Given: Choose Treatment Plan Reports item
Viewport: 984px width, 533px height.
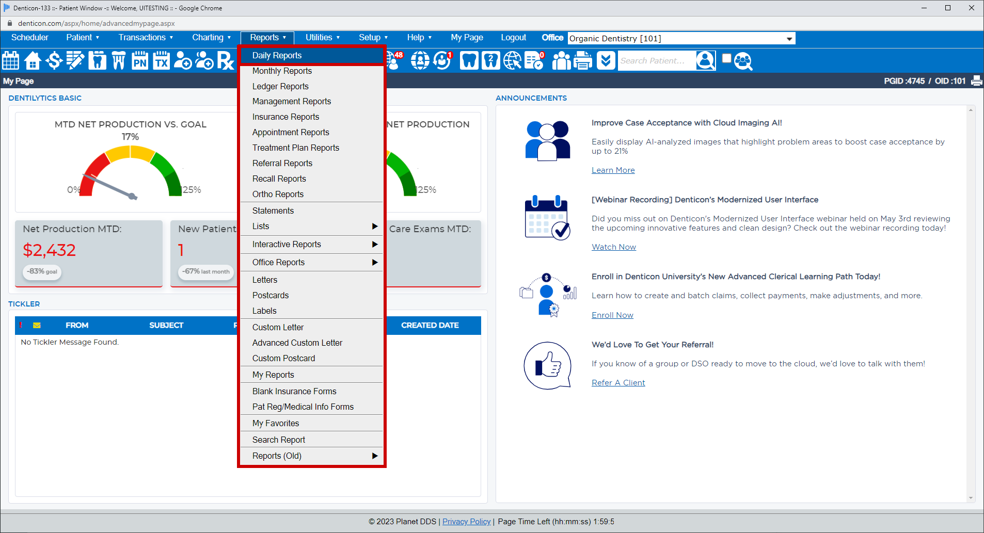Looking at the screenshot, I should (x=311, y=148).
